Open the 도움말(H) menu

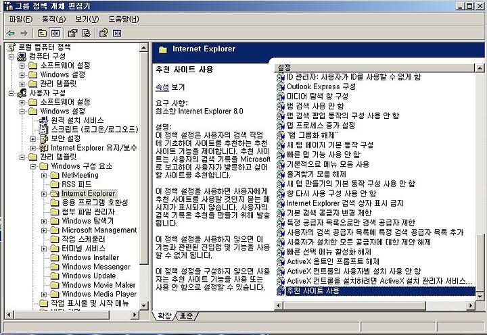pyautogui.click(x=124, y=19)
